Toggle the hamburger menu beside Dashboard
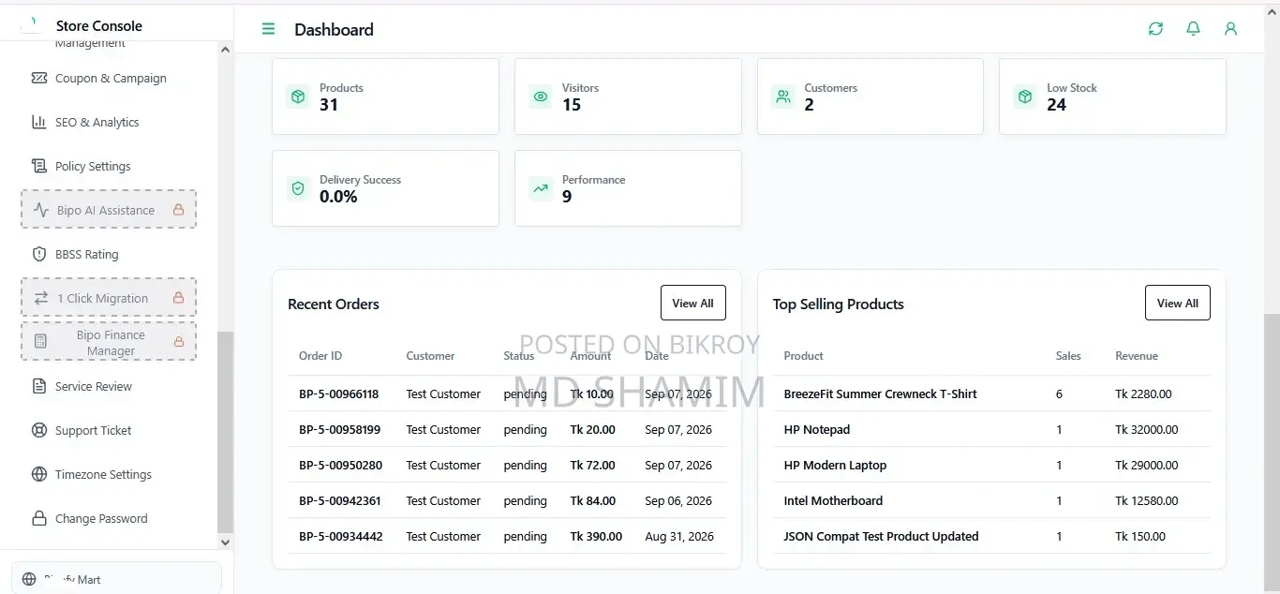 click(x=268, y=29)
